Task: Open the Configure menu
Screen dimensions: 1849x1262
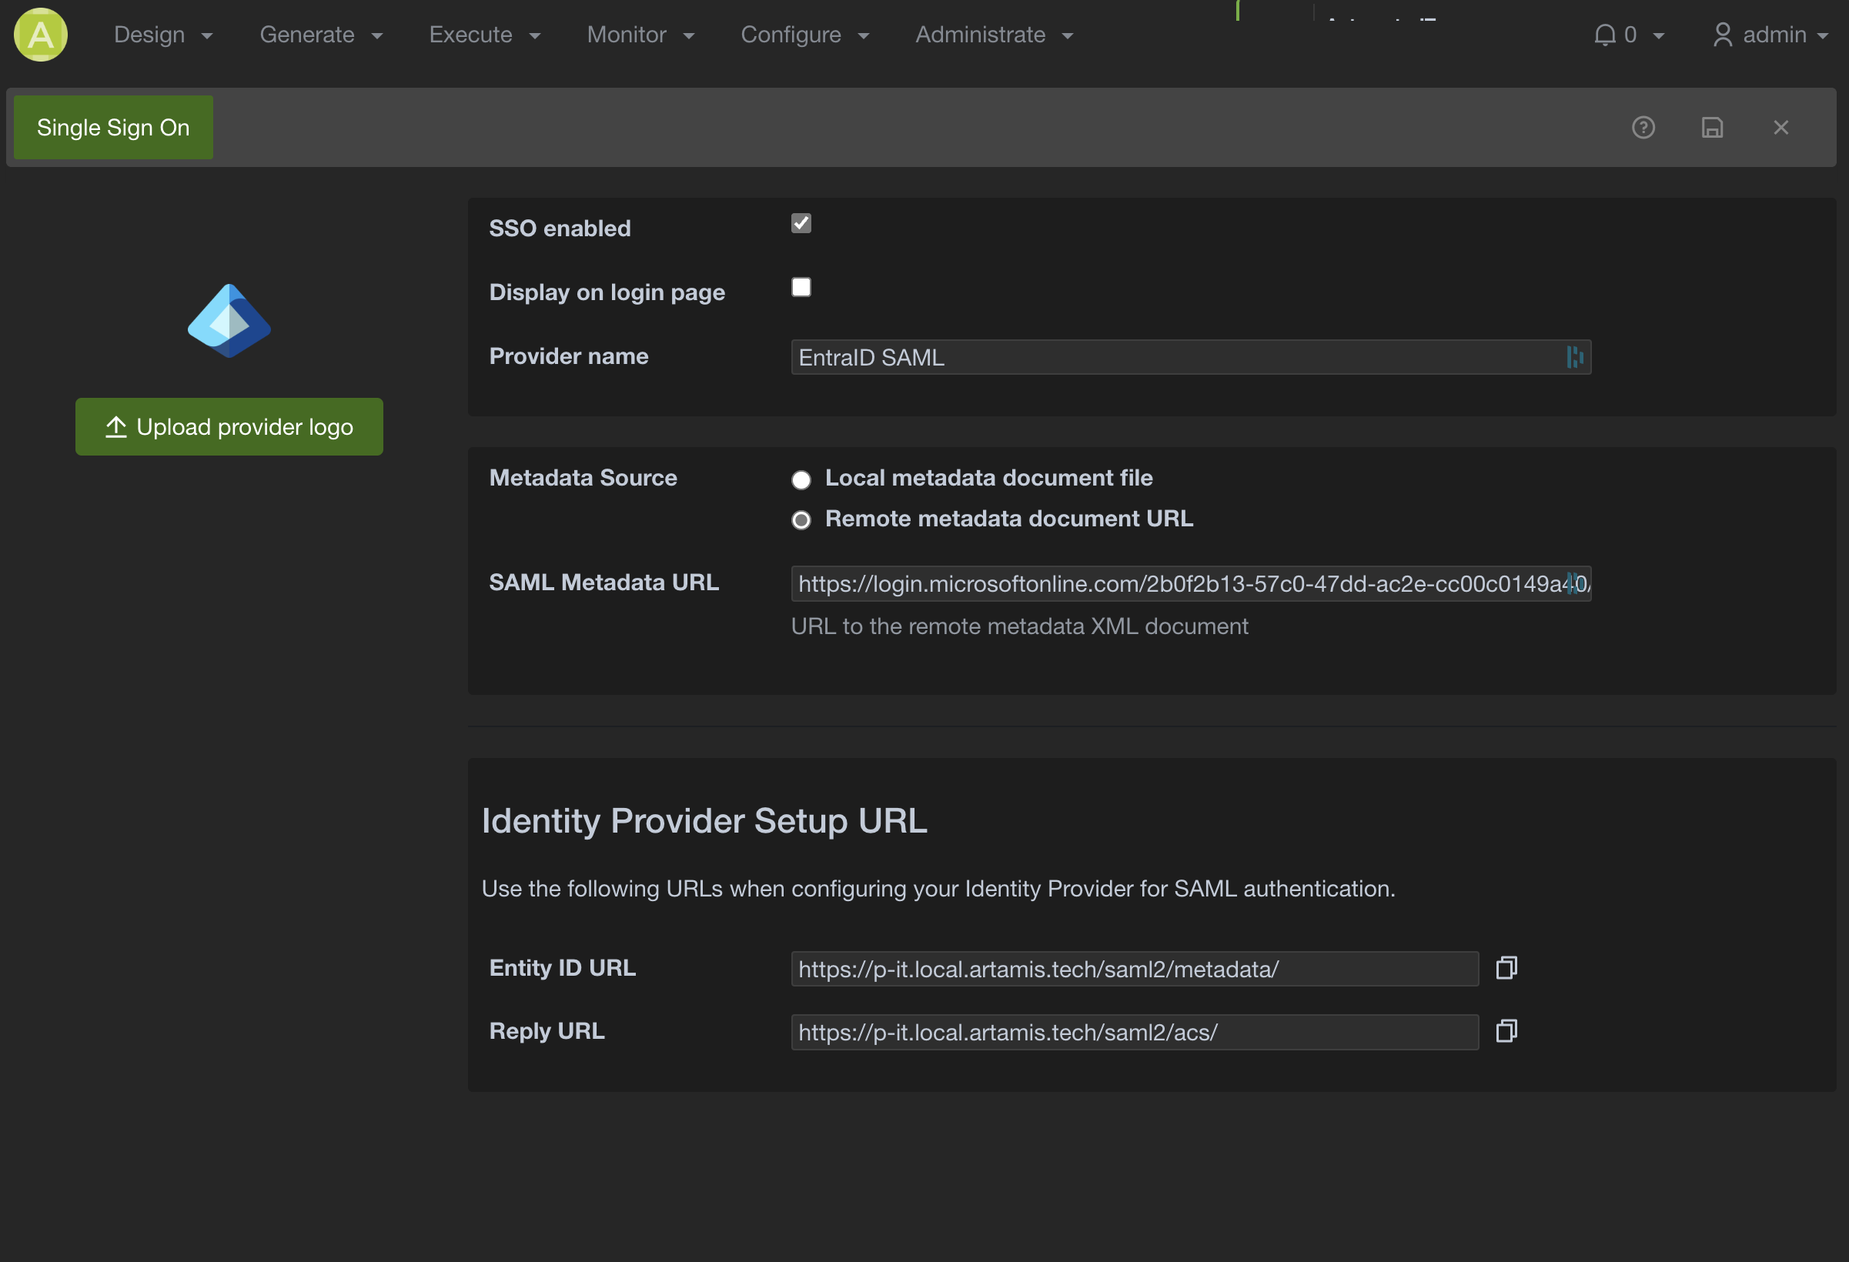Action: (805, 35)
